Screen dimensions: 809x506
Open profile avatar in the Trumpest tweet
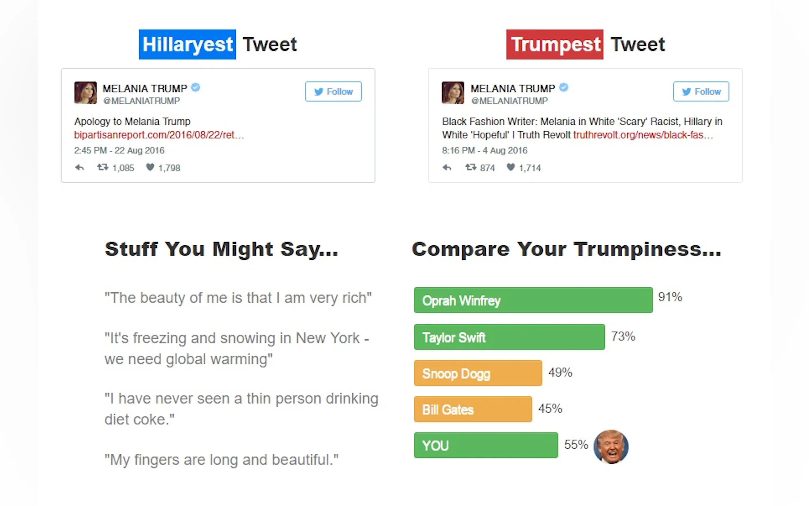tap(453, 93)
